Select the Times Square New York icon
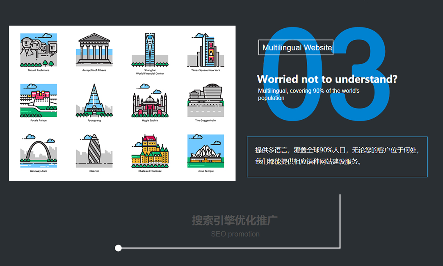The width and height of the screenshot is (443, 266). point(206,50)
